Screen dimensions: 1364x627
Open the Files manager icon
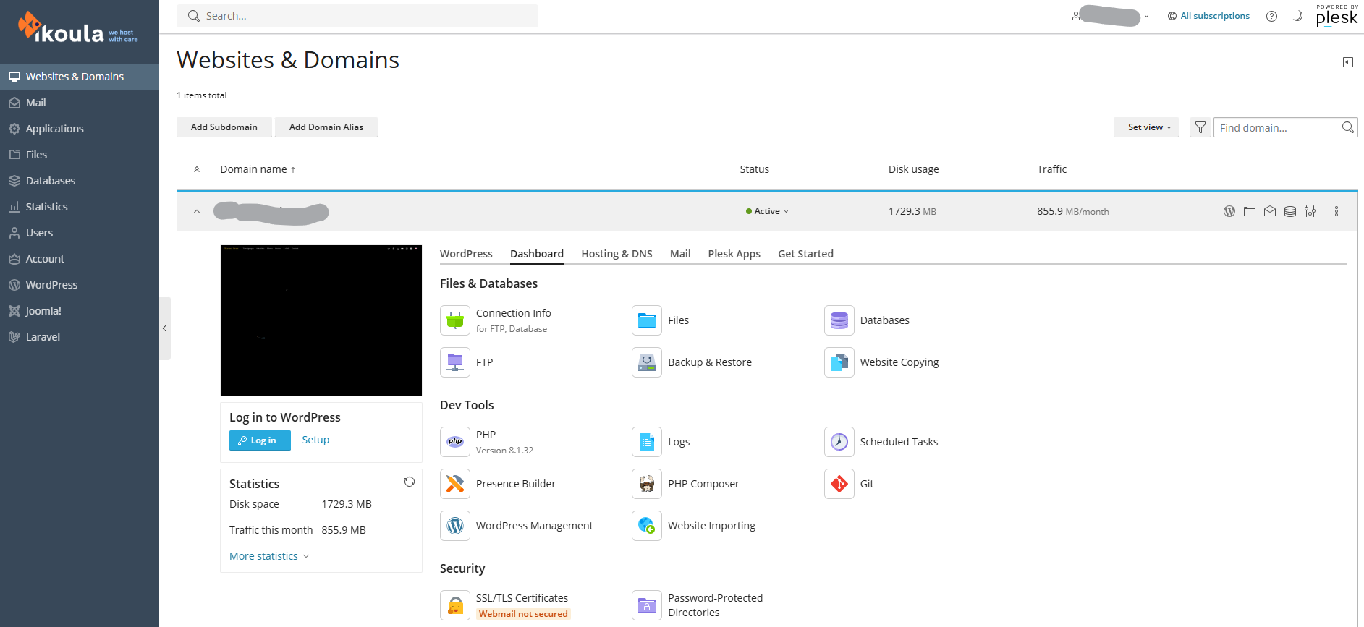[x=647, y=320]
